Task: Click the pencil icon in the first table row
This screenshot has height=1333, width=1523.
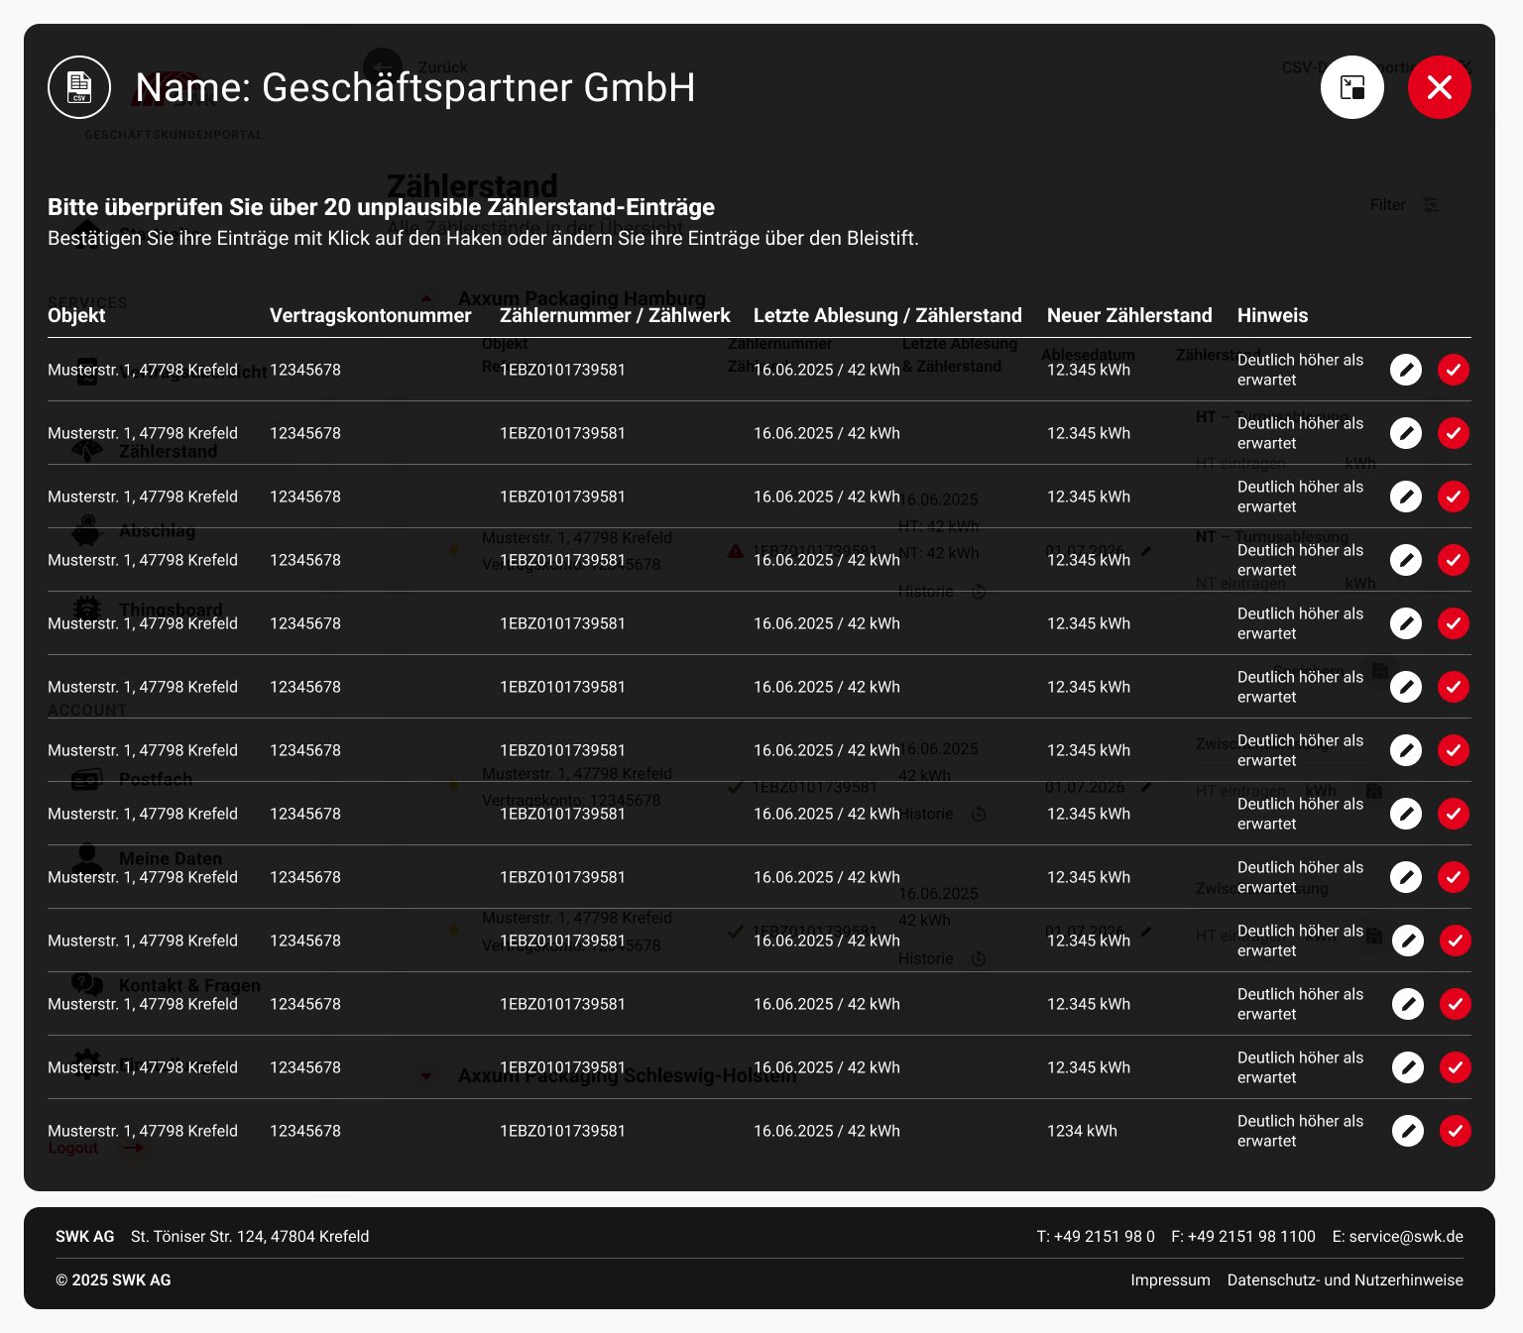Action: tap(1406, 370)
